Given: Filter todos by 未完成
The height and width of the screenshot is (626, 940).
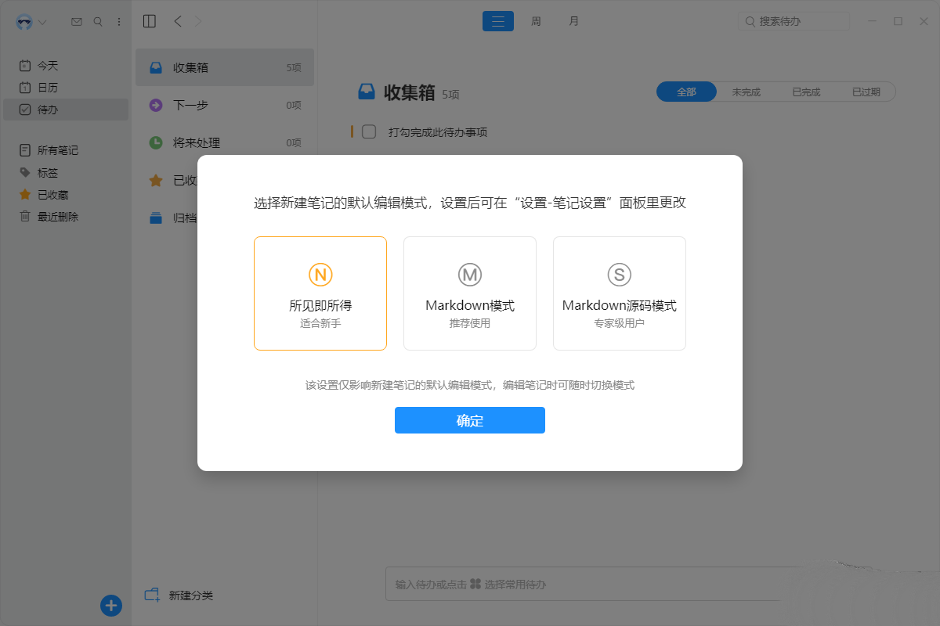Looking at the screenshot, I should point(746,92).
